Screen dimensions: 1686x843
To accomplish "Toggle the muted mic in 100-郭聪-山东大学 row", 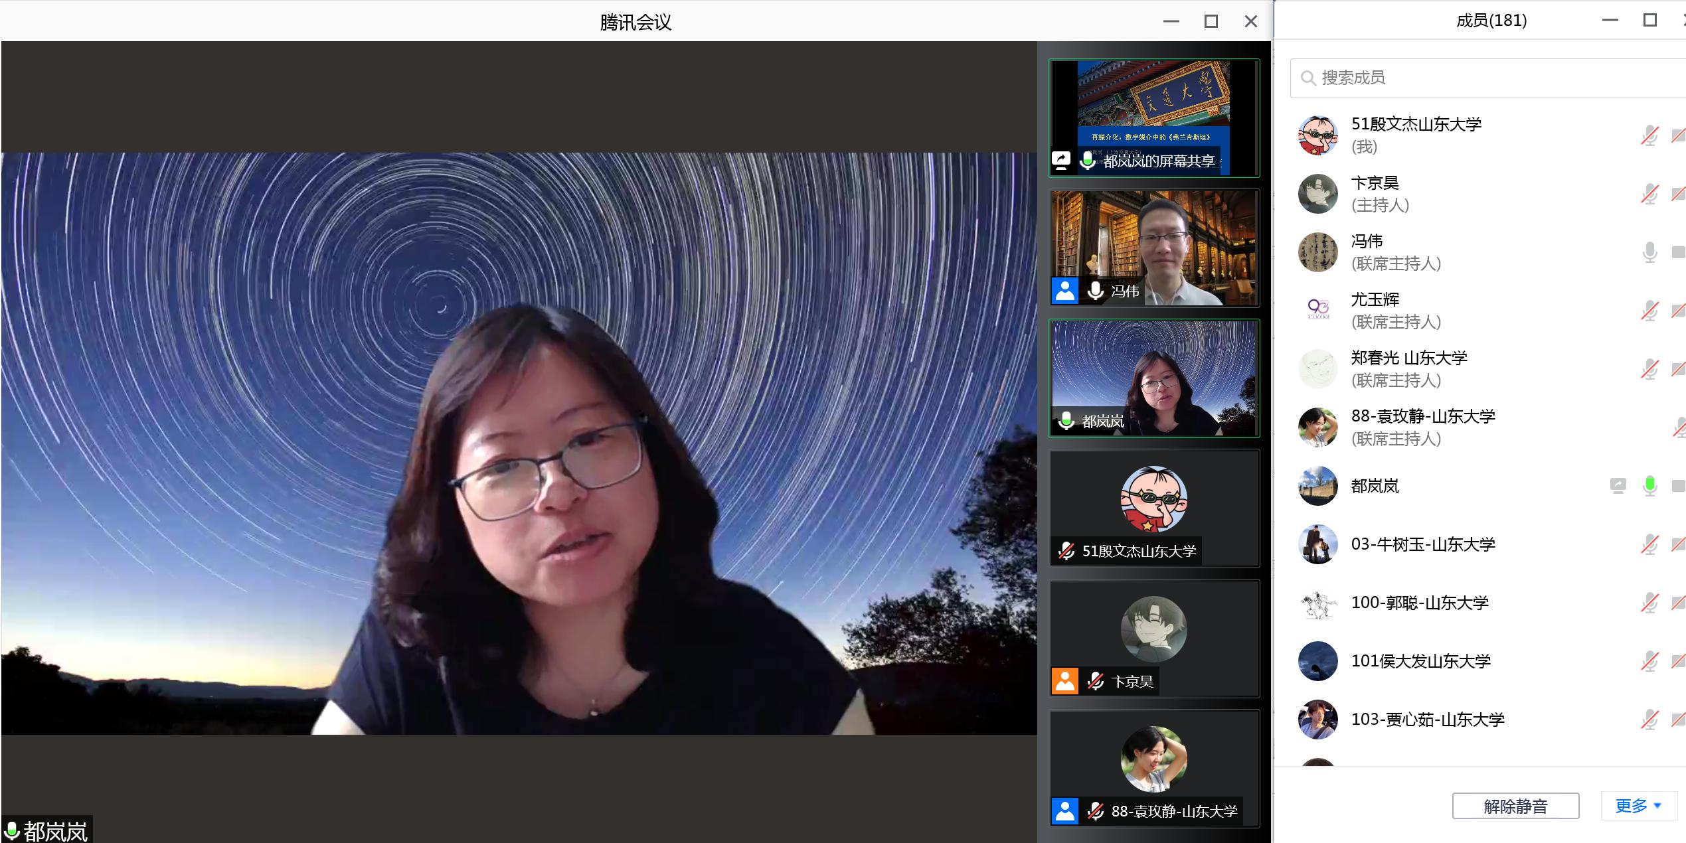I will tap(1649, 603).
